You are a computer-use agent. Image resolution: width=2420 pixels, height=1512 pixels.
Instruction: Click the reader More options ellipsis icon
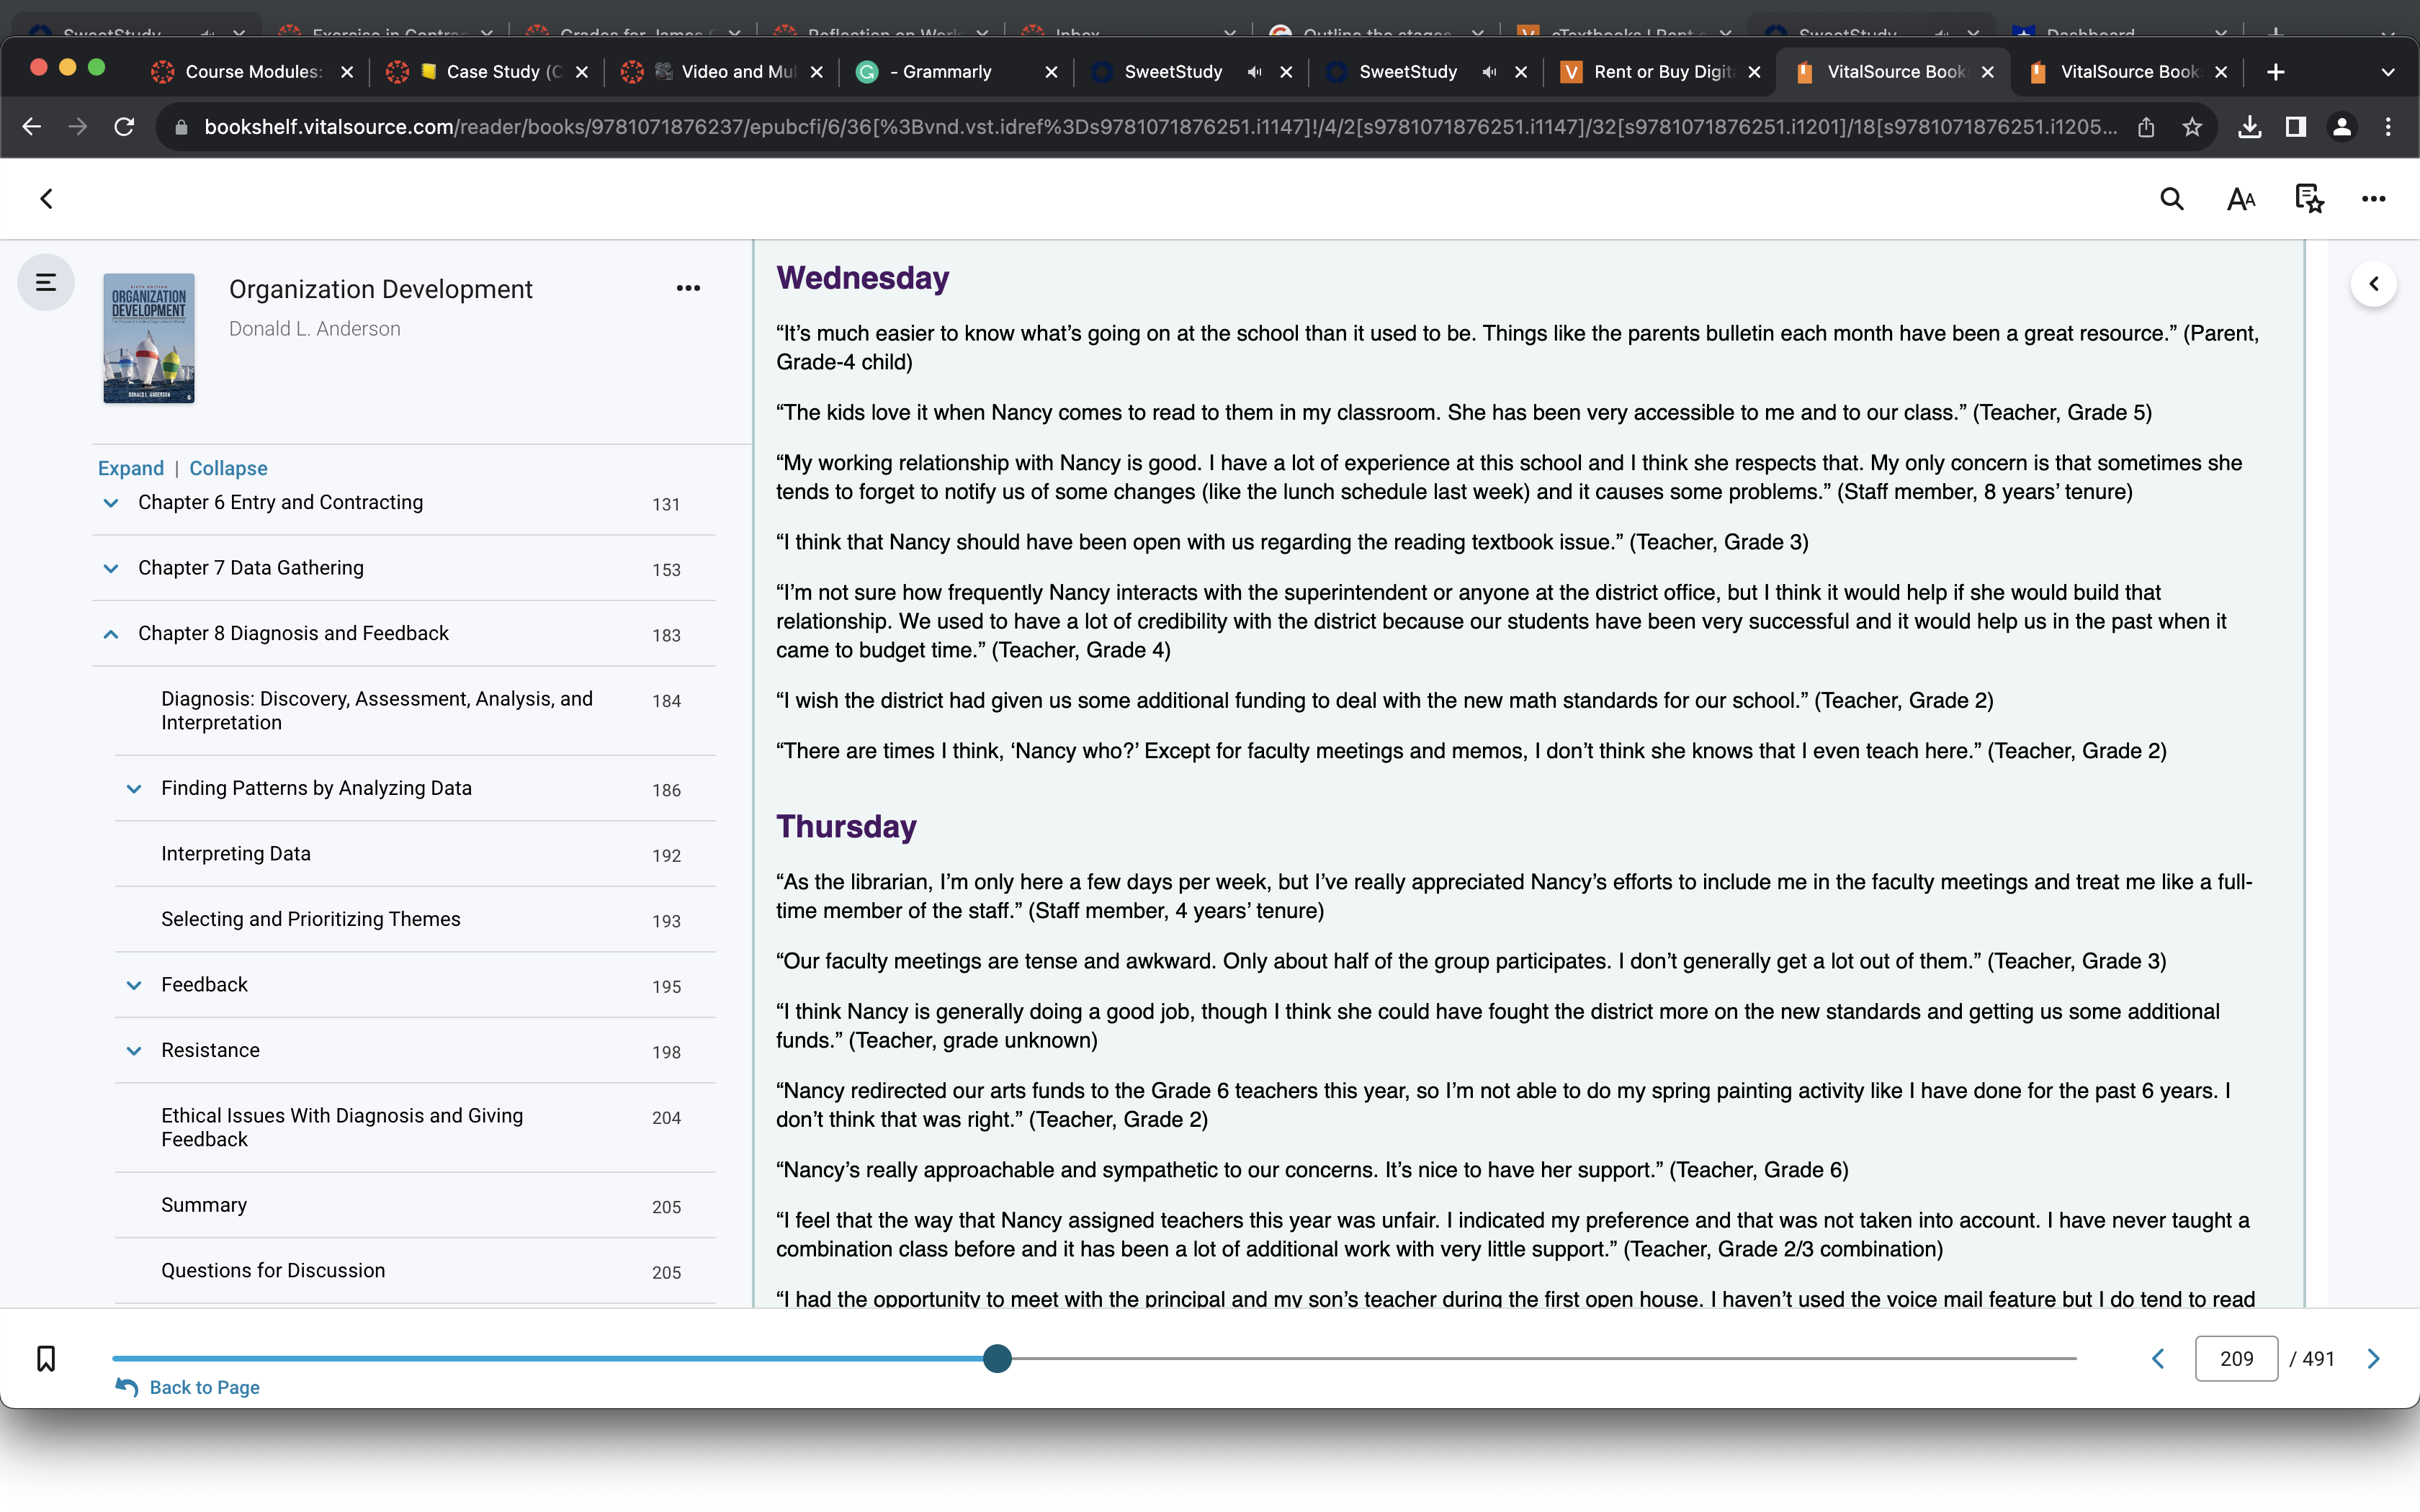click(2373, 199)
